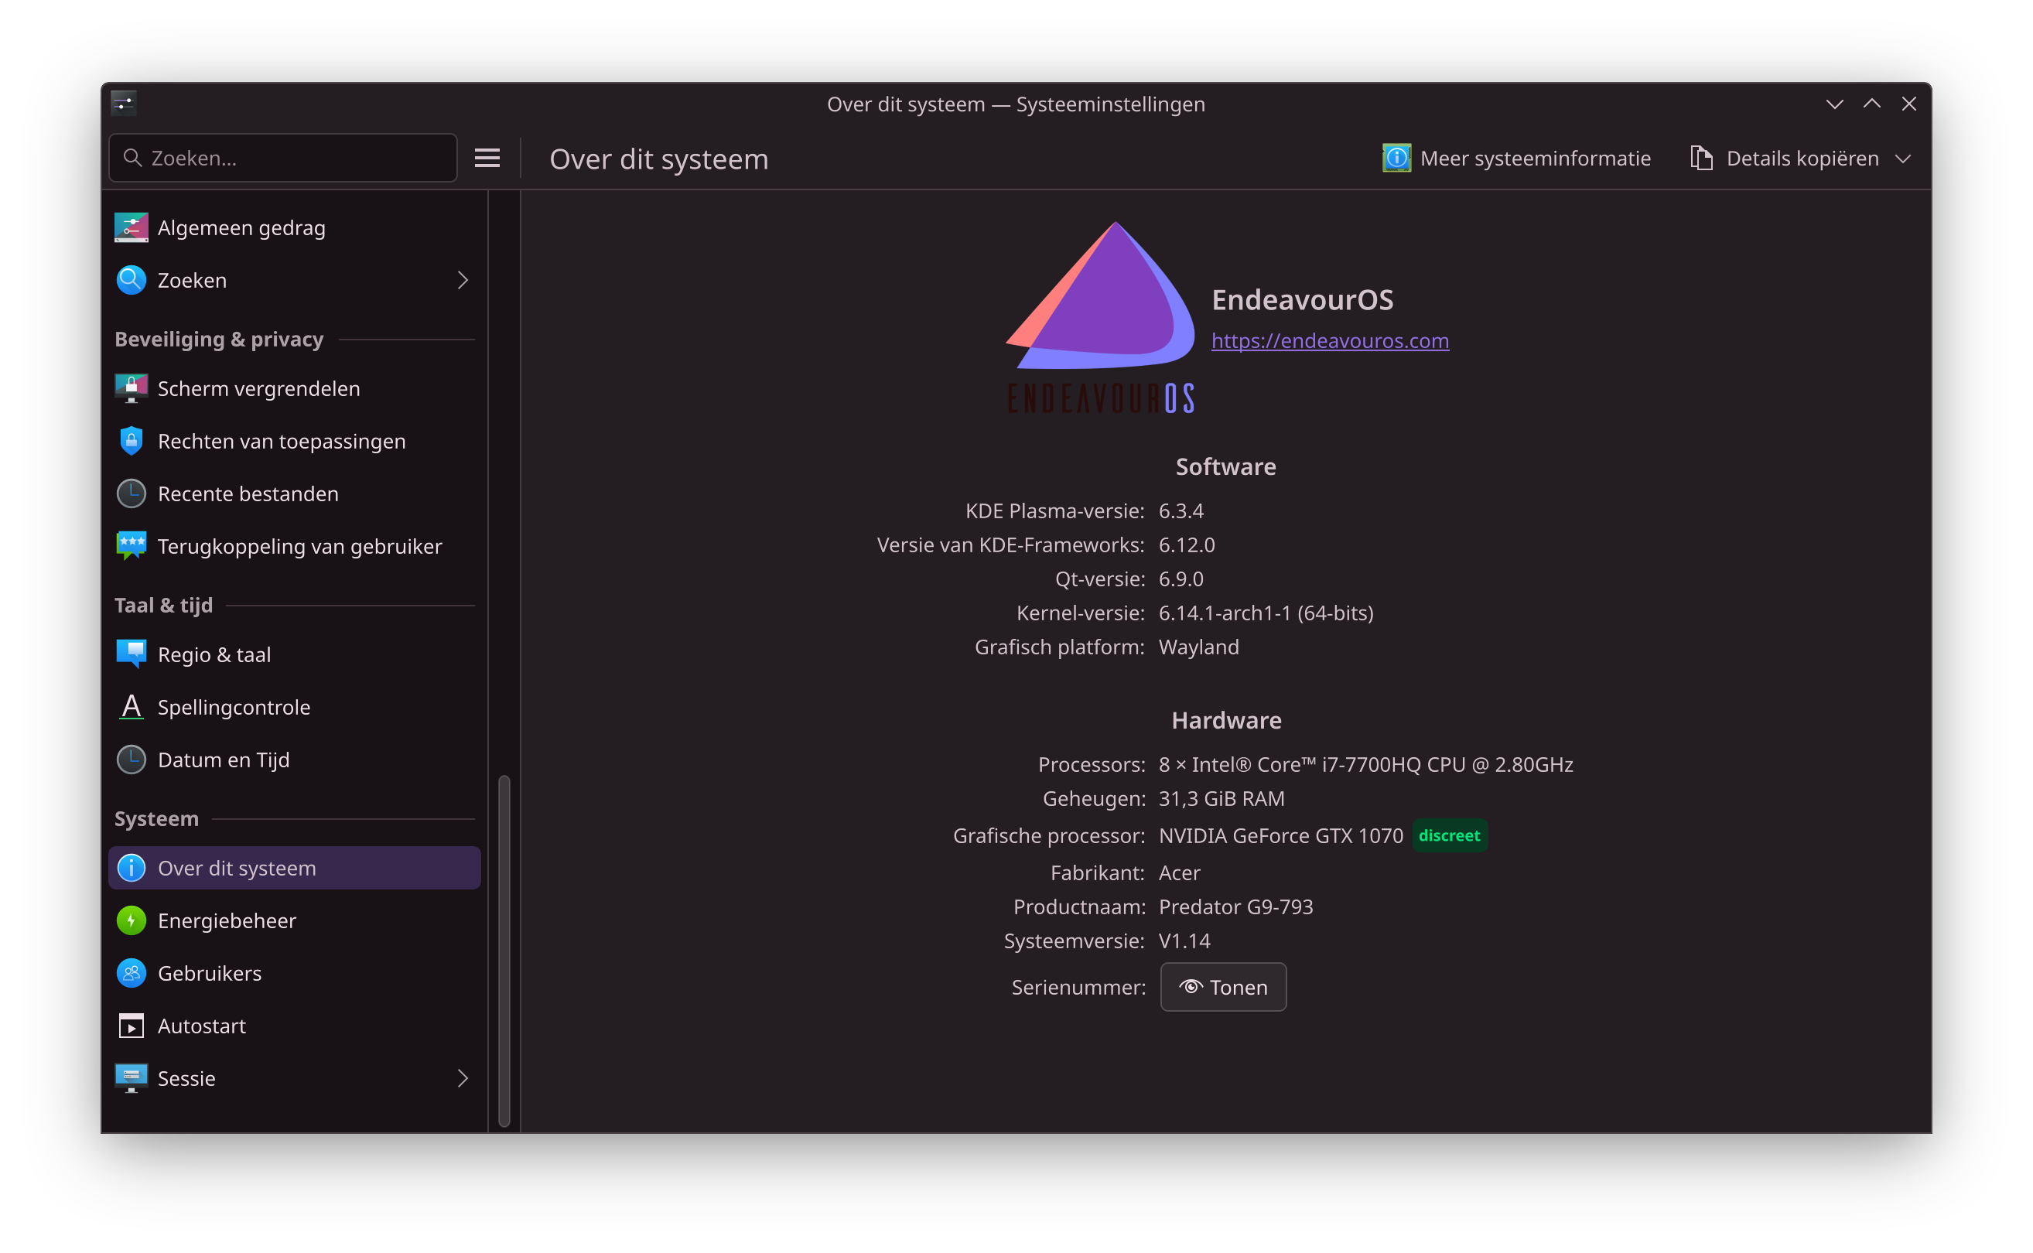The width and height of the screenshot is (2033, 1253).
Task: Click the Predator G9-793 product name
Action: [x=1235, y=906]
